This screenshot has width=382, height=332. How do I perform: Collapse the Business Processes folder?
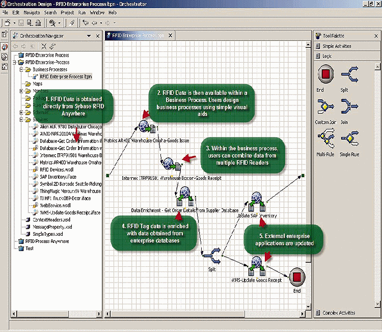tap(21, 70)
